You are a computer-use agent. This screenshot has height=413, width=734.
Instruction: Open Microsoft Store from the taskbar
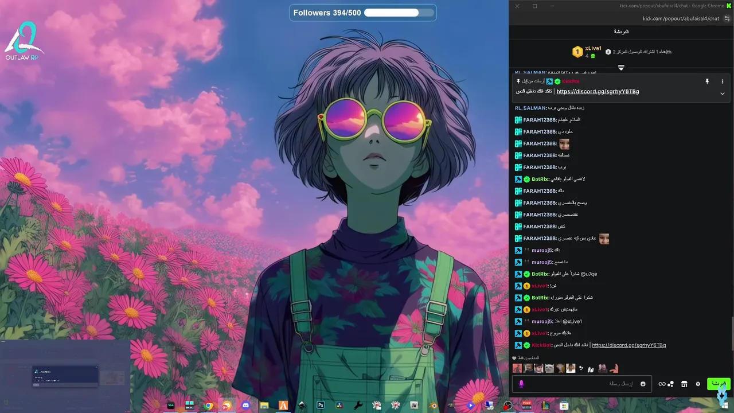[x=564, y=406]
